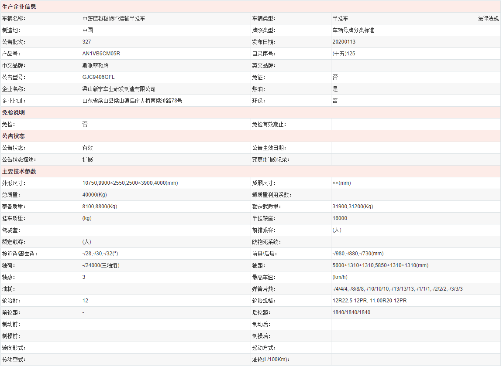Click the Chinese brand 斯派菲勒牌
The height and width of the screenshot is (366, 503).
pyautogui.click(x=95, y=65)
